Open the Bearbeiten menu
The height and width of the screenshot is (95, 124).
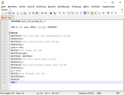pos(13,7)
